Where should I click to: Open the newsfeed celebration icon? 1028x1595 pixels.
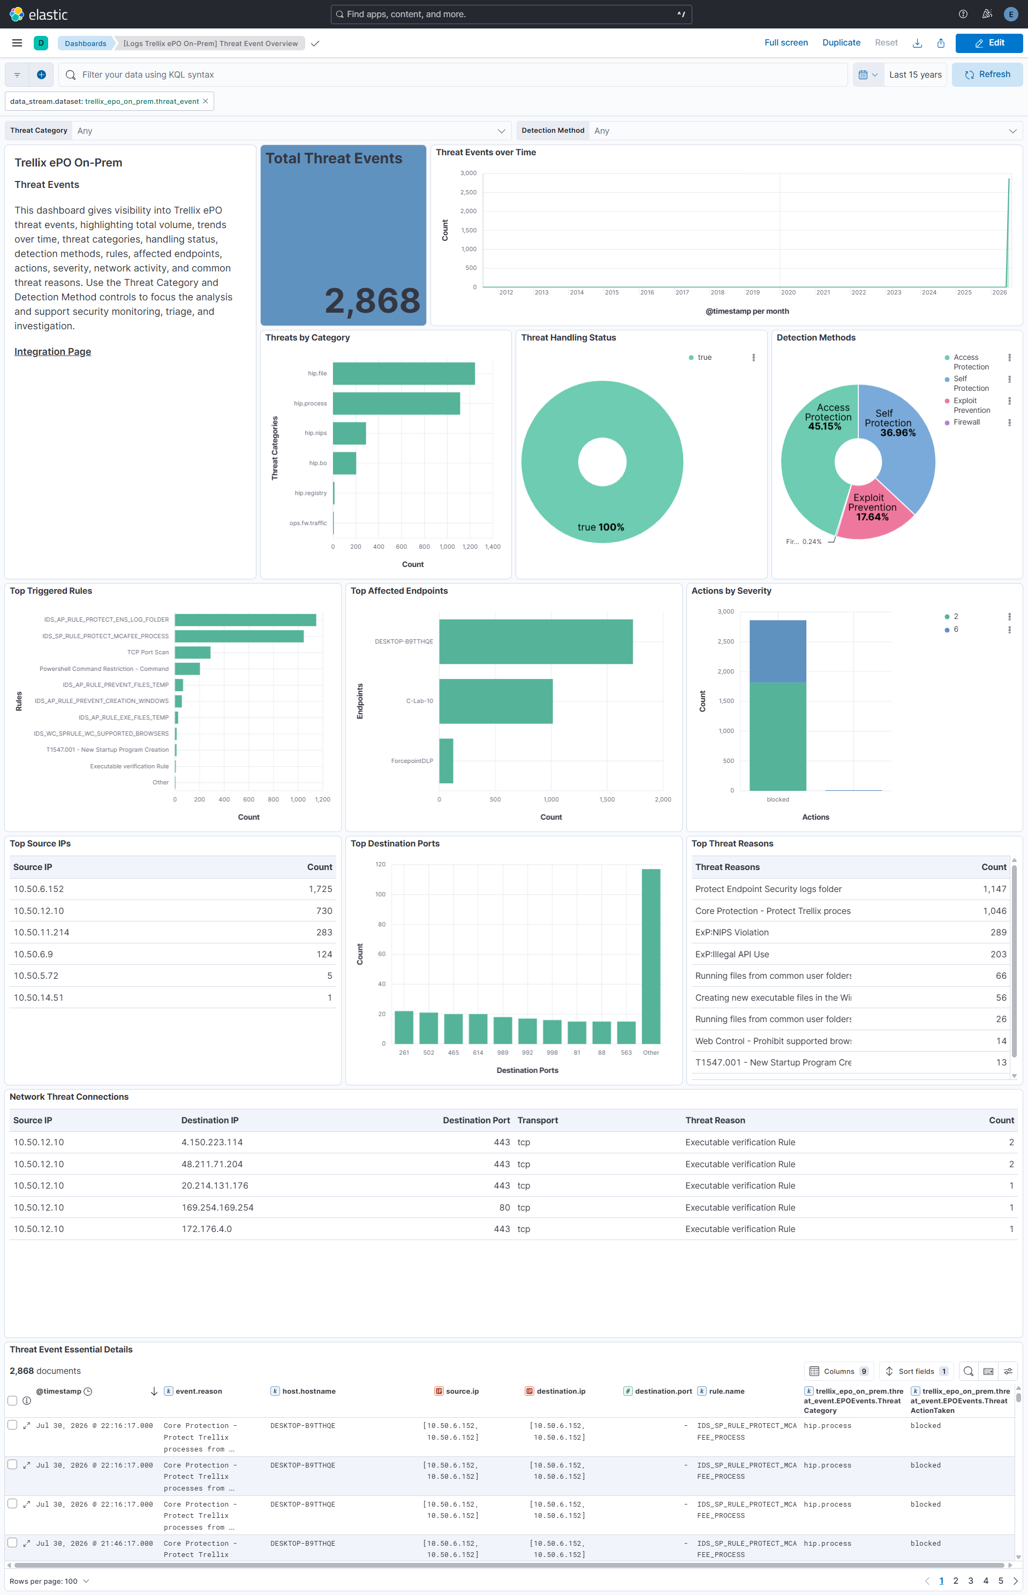pos(987,14)
